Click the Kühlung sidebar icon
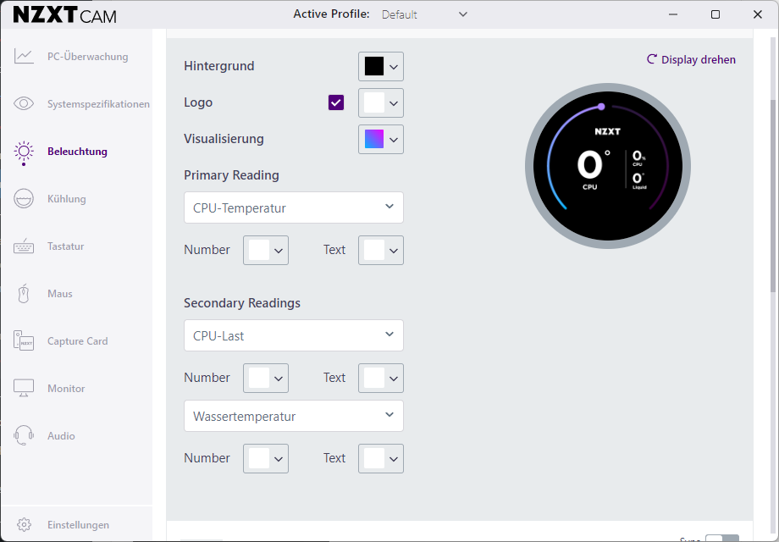Viewport: 779px width, 542px height. (x=24, y=199)
